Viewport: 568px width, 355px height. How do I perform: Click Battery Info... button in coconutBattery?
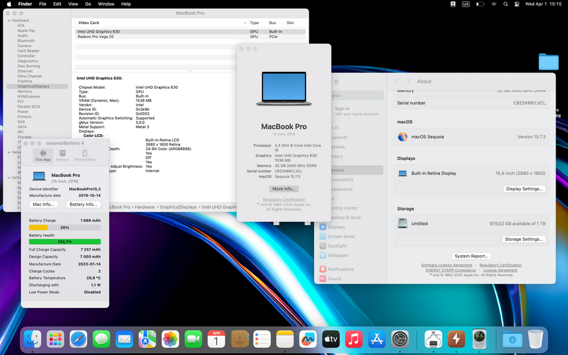(84, 204)
